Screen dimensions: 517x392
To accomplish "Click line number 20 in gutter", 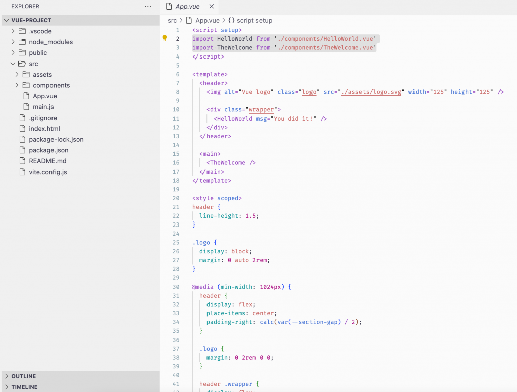I will (x=176, y=198).
